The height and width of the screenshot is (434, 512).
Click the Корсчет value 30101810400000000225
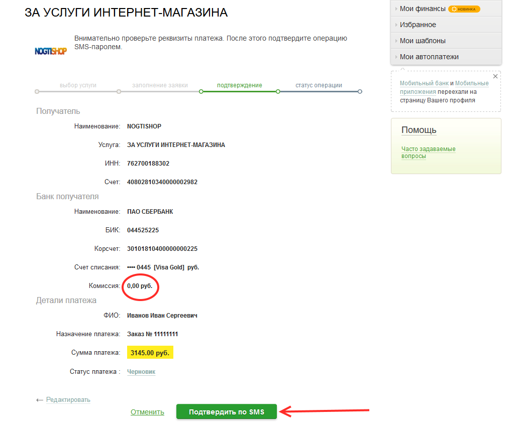162,249
